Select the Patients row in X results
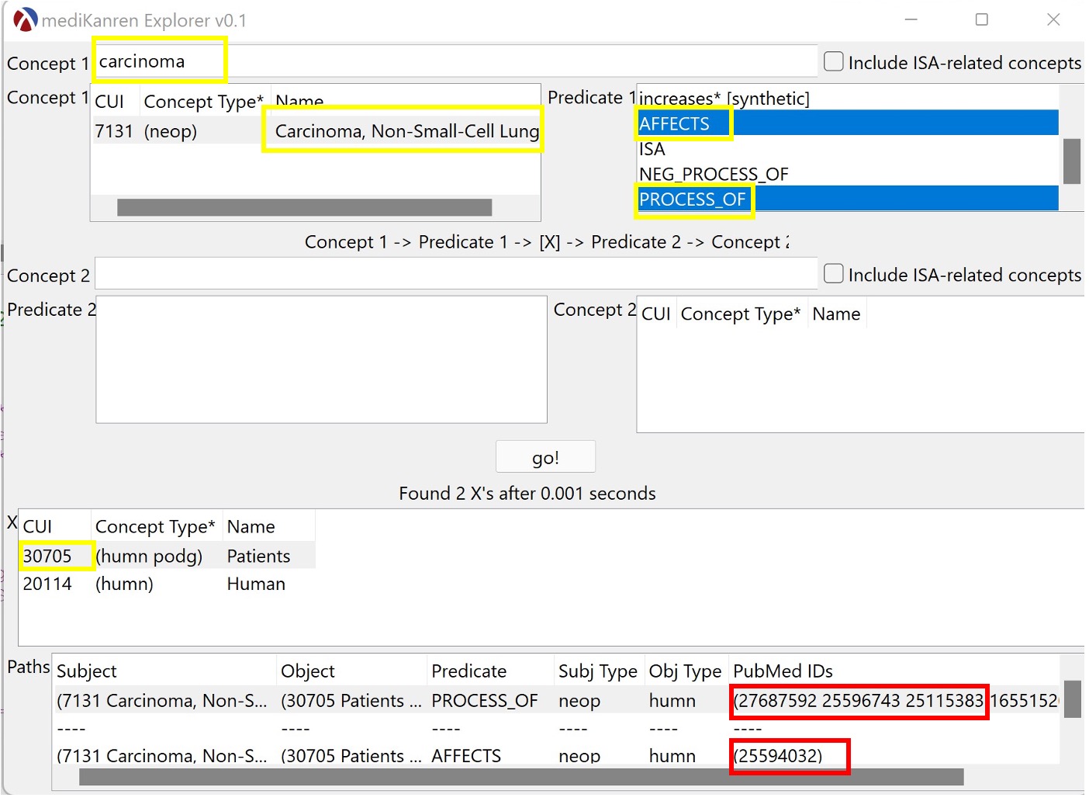Screen dimensions: 1089x801 tap(258, 557)
